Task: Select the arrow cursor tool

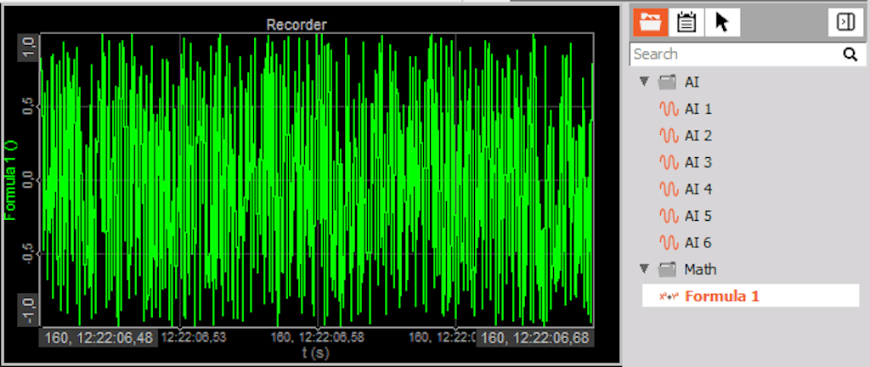Action: tap(722, 23)
